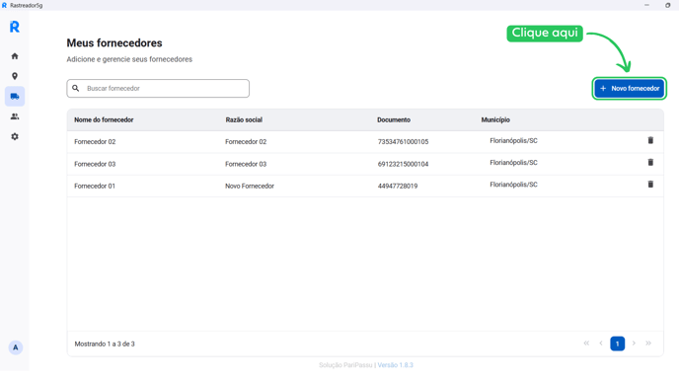
Task: Select Fornecedor 03 supplier name cell
Action: pos(95,164)
